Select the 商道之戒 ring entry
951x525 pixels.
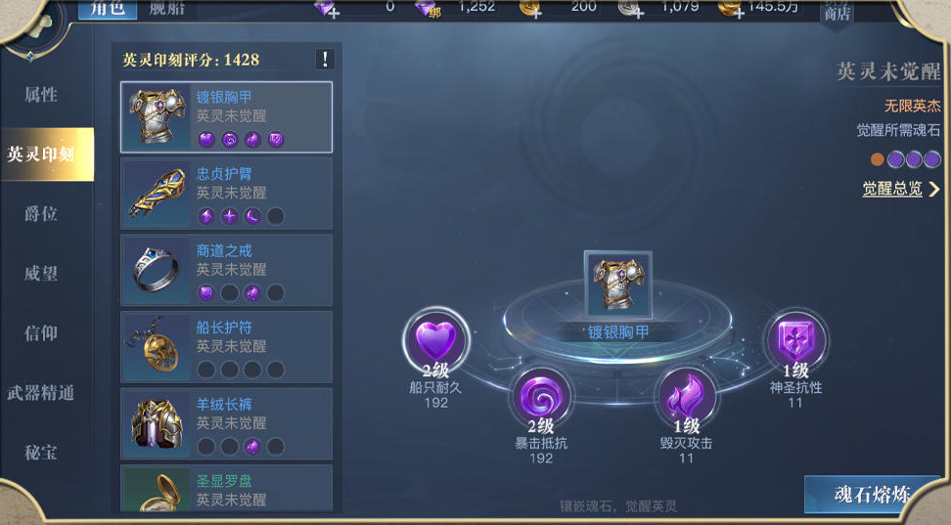(226, 271)
